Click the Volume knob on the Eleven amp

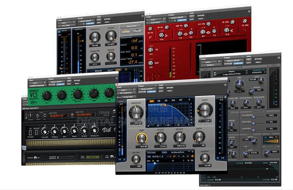(45, 132)
